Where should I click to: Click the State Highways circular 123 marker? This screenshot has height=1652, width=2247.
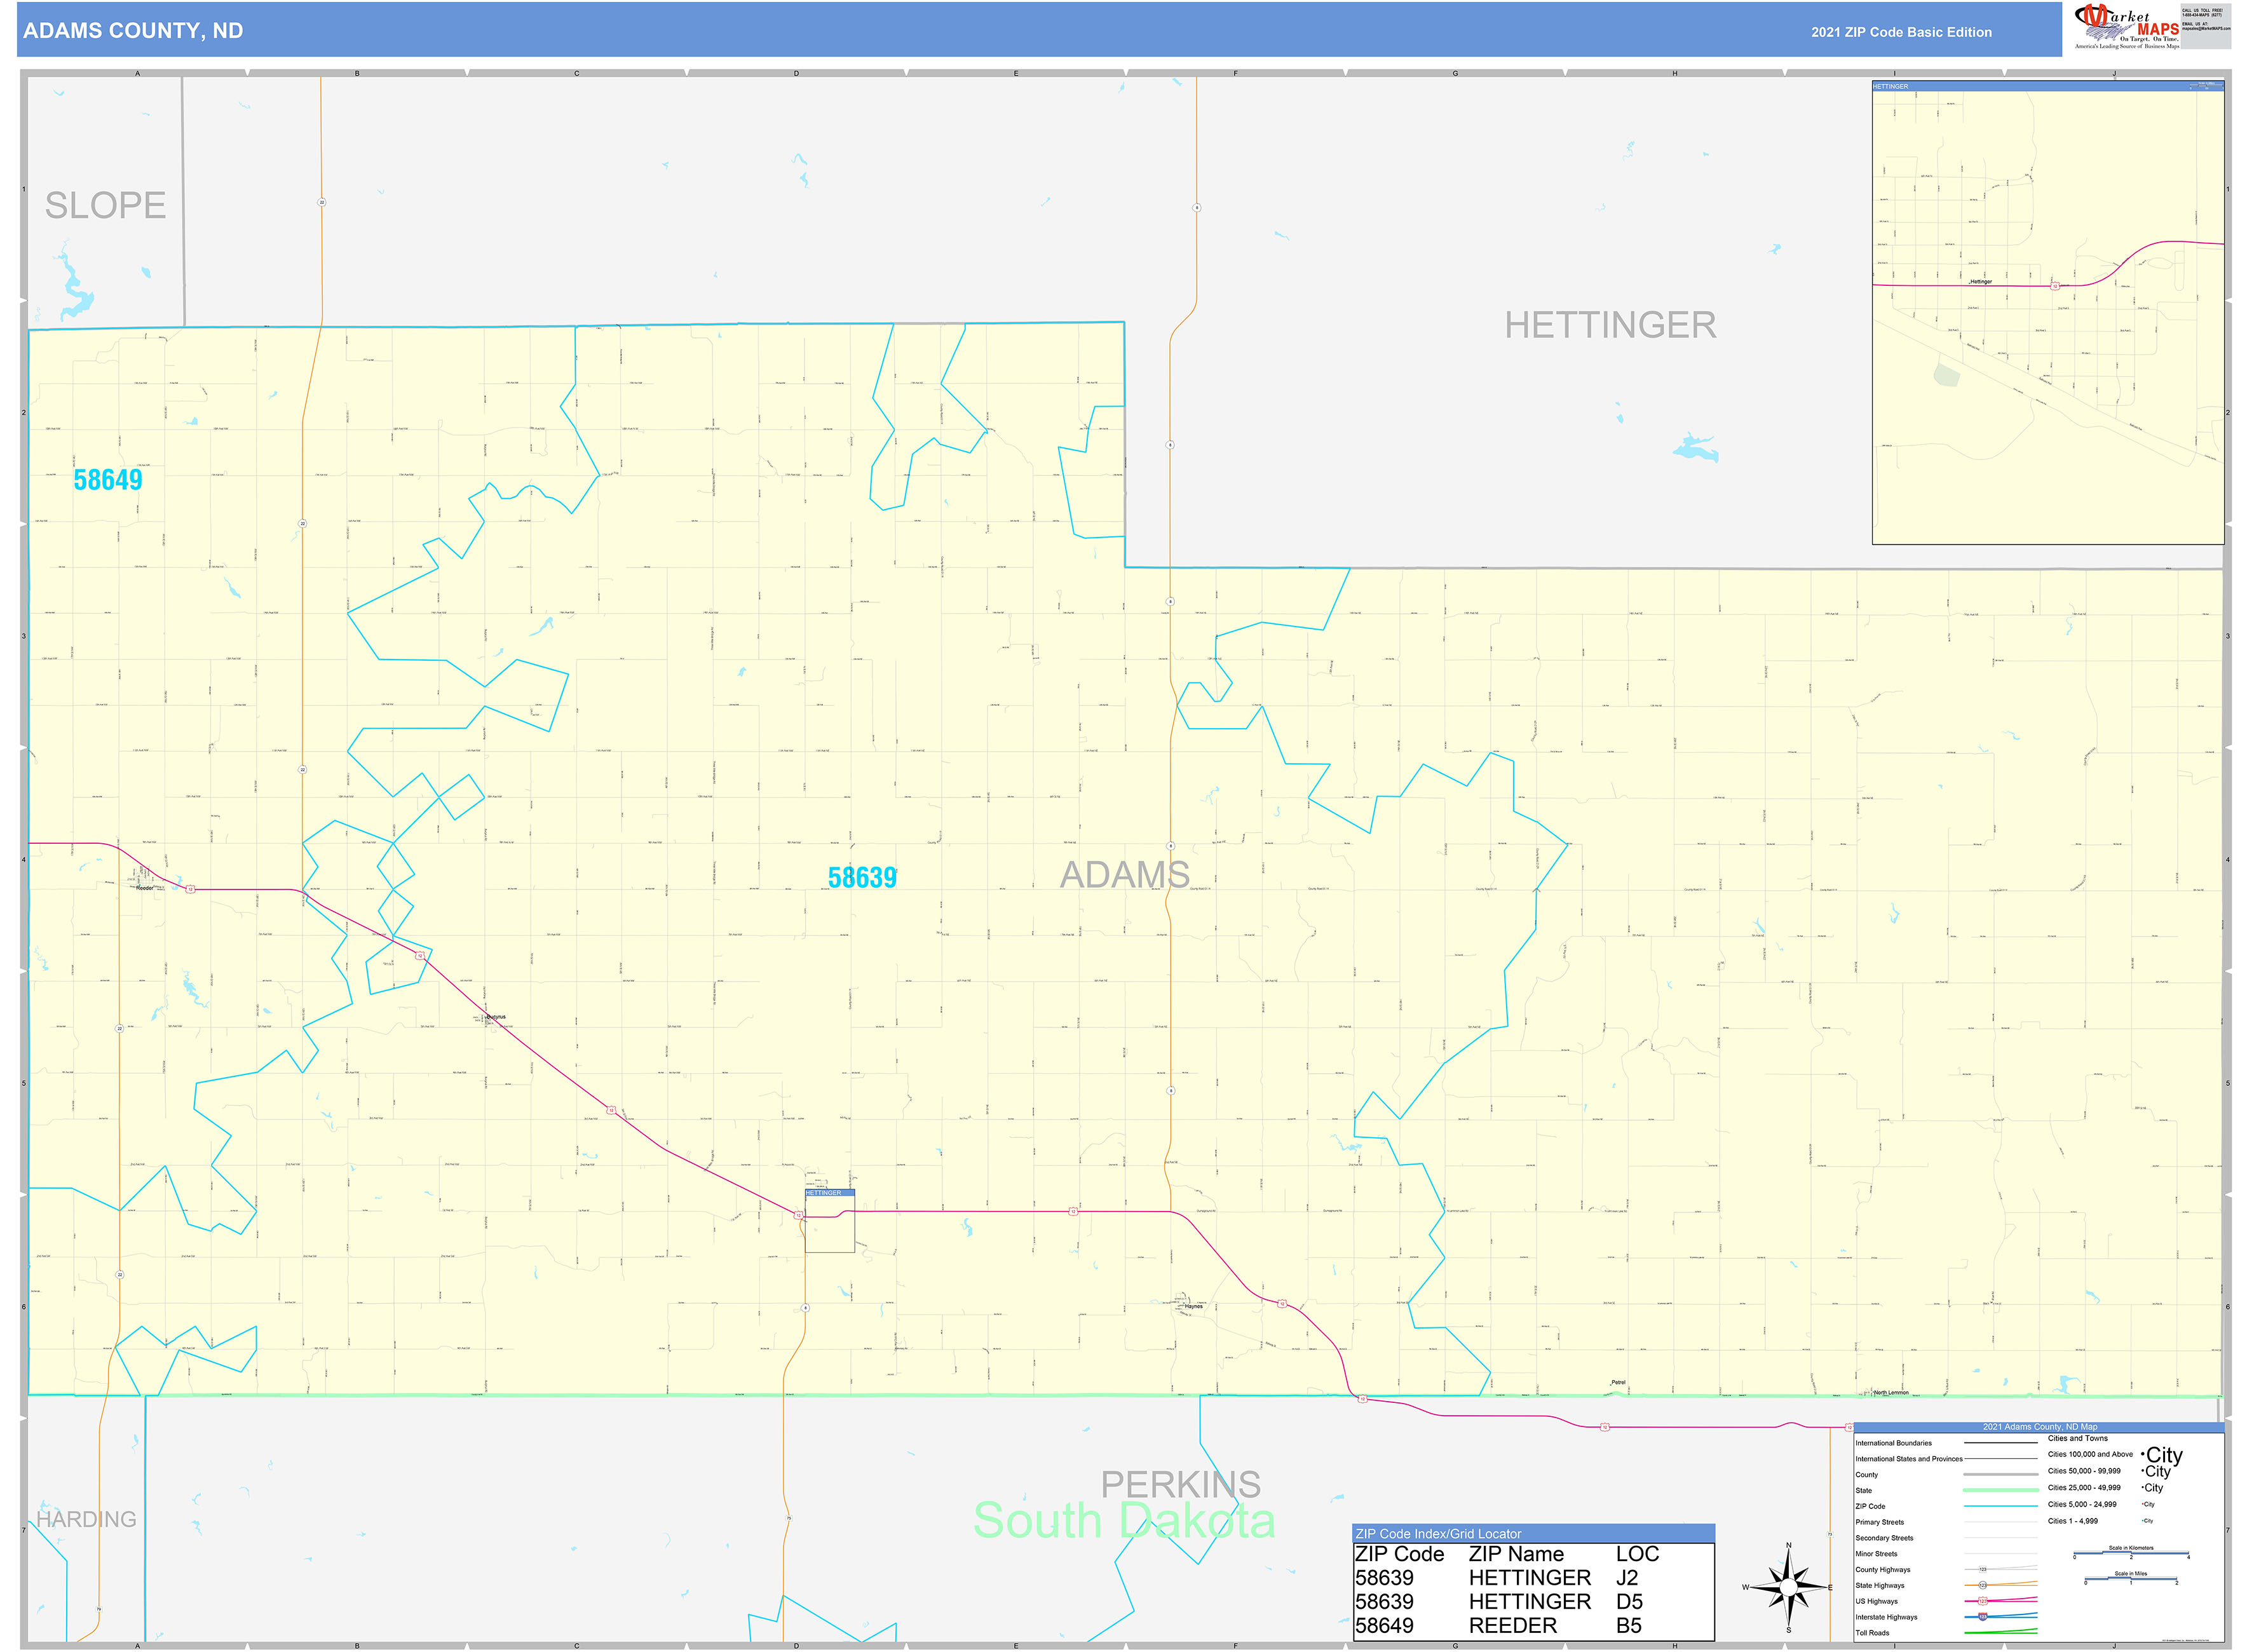pos(1983,1586)
